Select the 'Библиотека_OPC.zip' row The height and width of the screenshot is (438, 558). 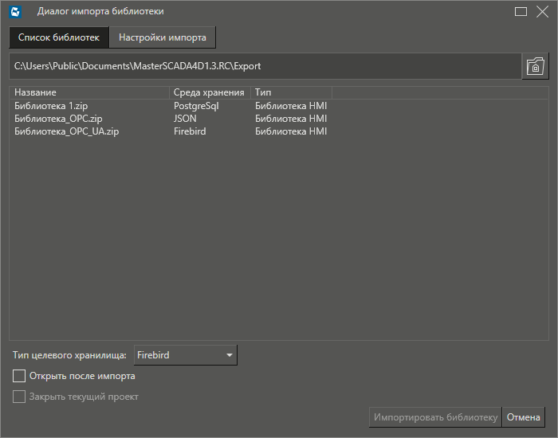coord(58,119)
